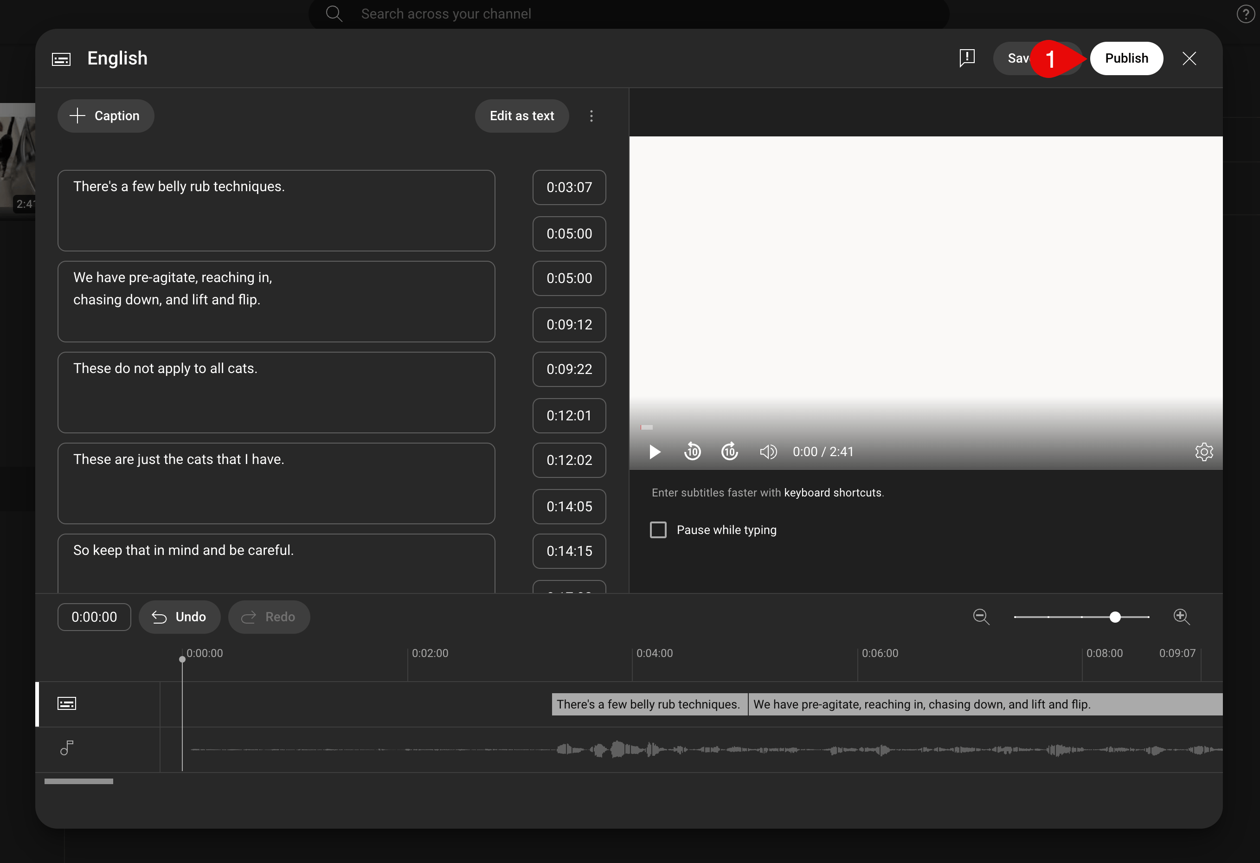Send feedback via exclamation icon
The width and height of the screenshot is (1260, 863).
[x=967, y=58]
